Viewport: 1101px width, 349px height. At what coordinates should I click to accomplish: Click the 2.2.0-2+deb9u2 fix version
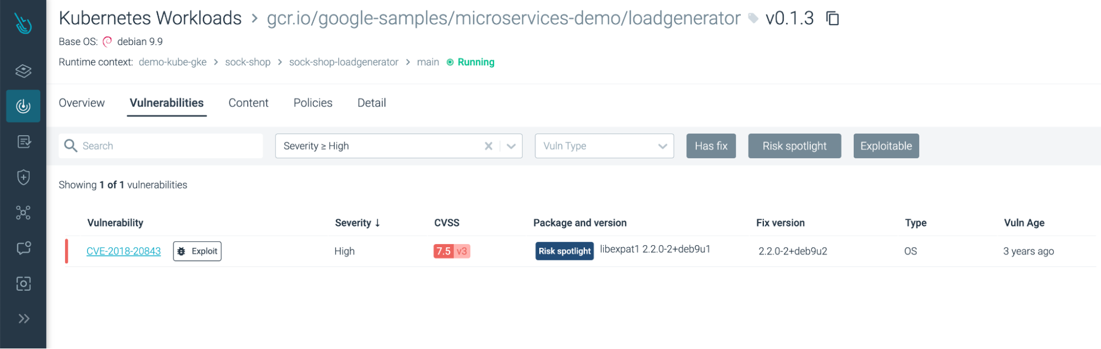coord(793,251)
